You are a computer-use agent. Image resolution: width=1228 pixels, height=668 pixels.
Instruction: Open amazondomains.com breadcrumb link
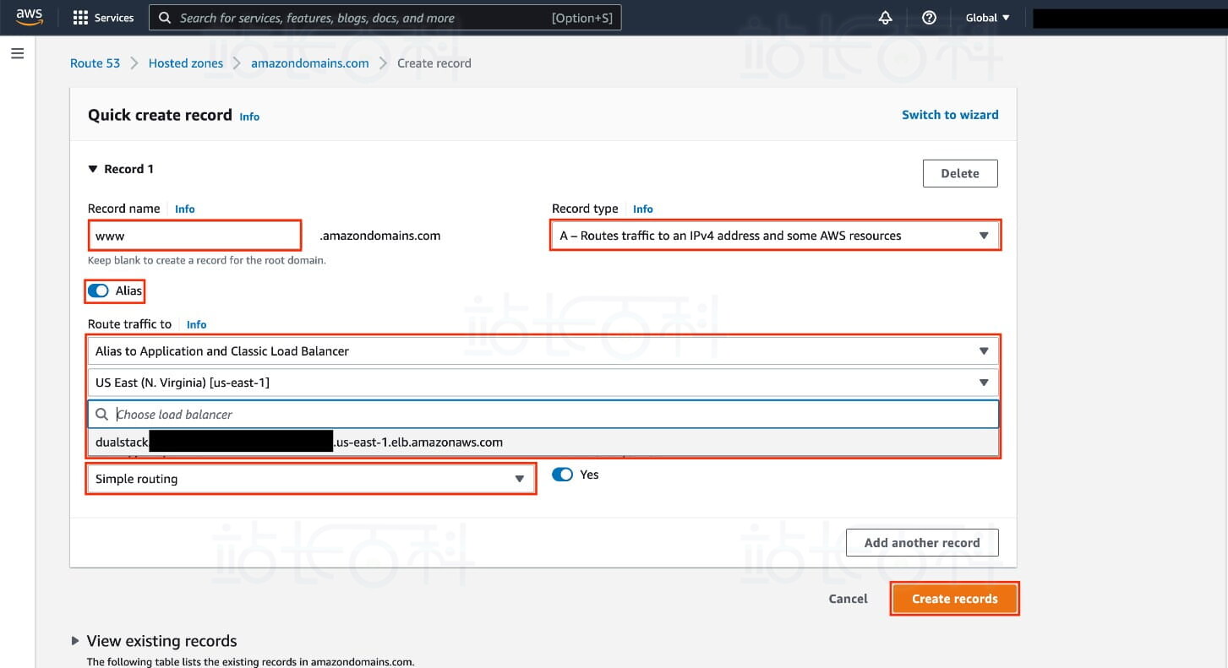click(x=310, y=63)
